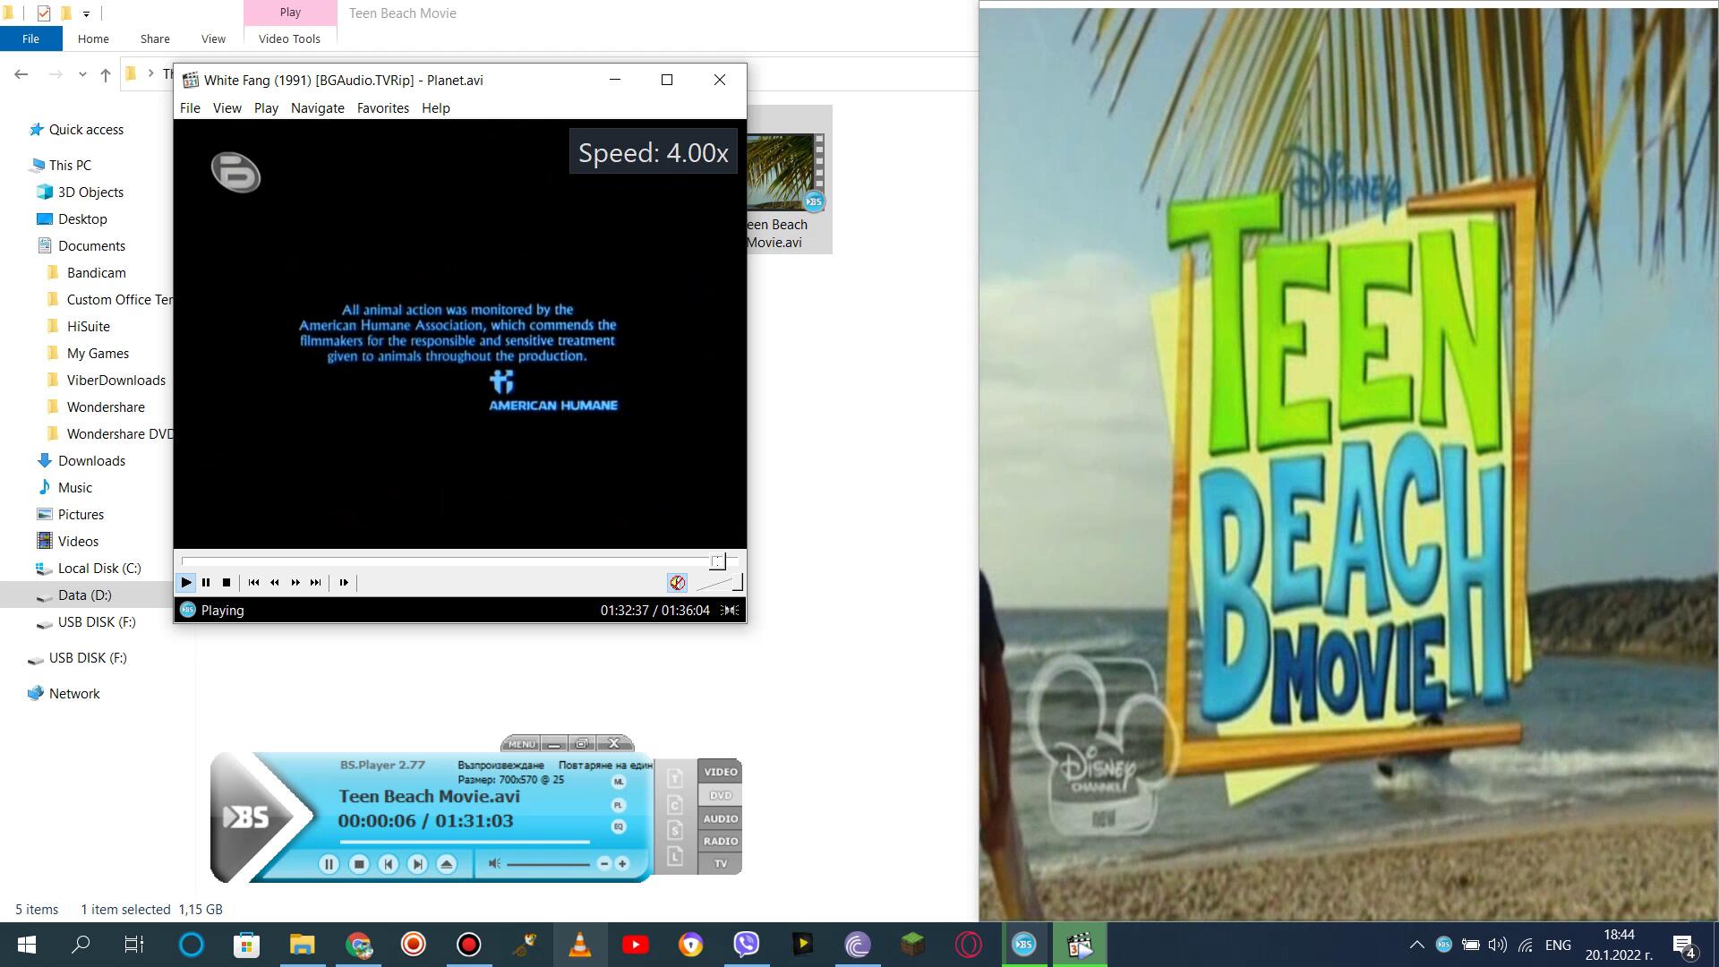Toggle the EQ button in BS.Player
The height and width of the screenshot is (967, 1719).
click(x=618, y=826)
